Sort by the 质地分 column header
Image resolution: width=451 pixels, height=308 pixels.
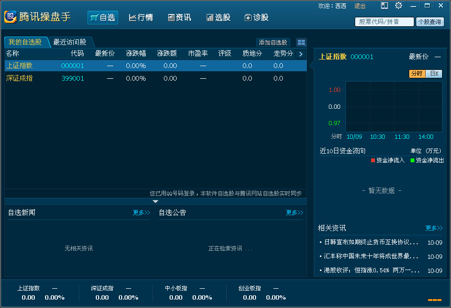point(252,53)
